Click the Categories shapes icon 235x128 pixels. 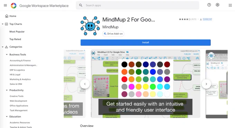(x=6, y=47)
